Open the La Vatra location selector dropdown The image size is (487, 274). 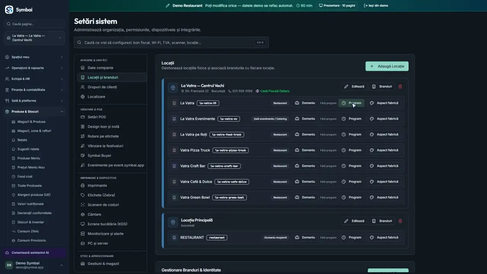[34, 38]
